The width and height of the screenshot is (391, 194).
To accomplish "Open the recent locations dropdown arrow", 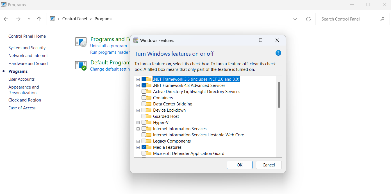I will click(29, 19).
